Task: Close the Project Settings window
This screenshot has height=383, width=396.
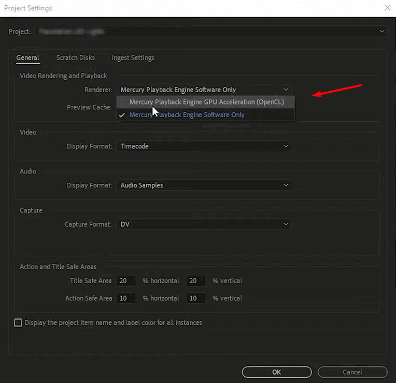Action: (387, 8)
